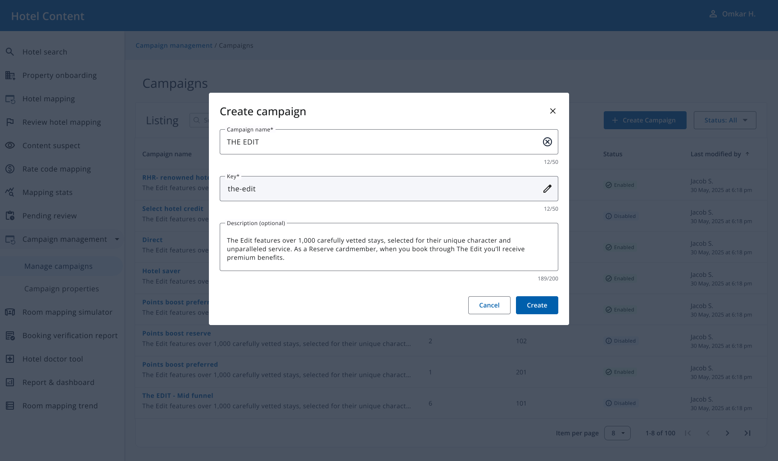Viewport: 778px width, 461px height.
Task: Click the Hotel saver campaign name
Action: 161,271
